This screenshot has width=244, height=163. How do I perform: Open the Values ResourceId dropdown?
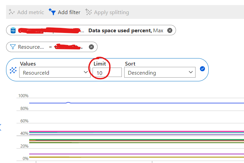pos(55,72)
